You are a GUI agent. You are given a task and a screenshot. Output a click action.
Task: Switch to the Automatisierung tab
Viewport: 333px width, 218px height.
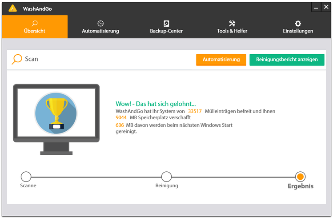(x=100, y=27)
